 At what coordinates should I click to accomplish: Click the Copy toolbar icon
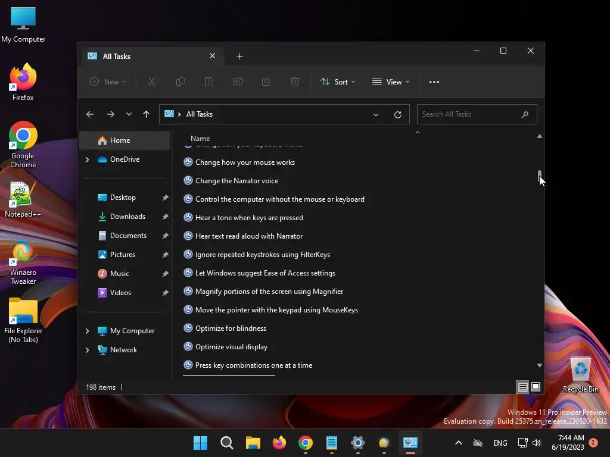click(180, 82)
